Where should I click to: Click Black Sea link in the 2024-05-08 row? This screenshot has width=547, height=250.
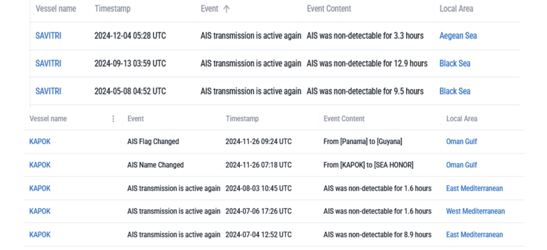tap(455, 91)
